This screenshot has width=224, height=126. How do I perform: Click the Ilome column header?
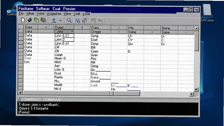pos(169,28)
